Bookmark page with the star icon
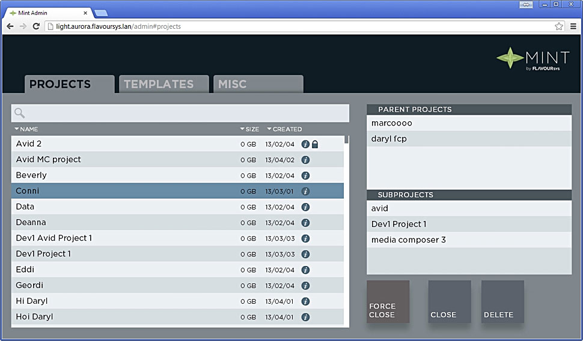Image resolution: width=583 pixels, height=341 pixels. pos(558,26)
